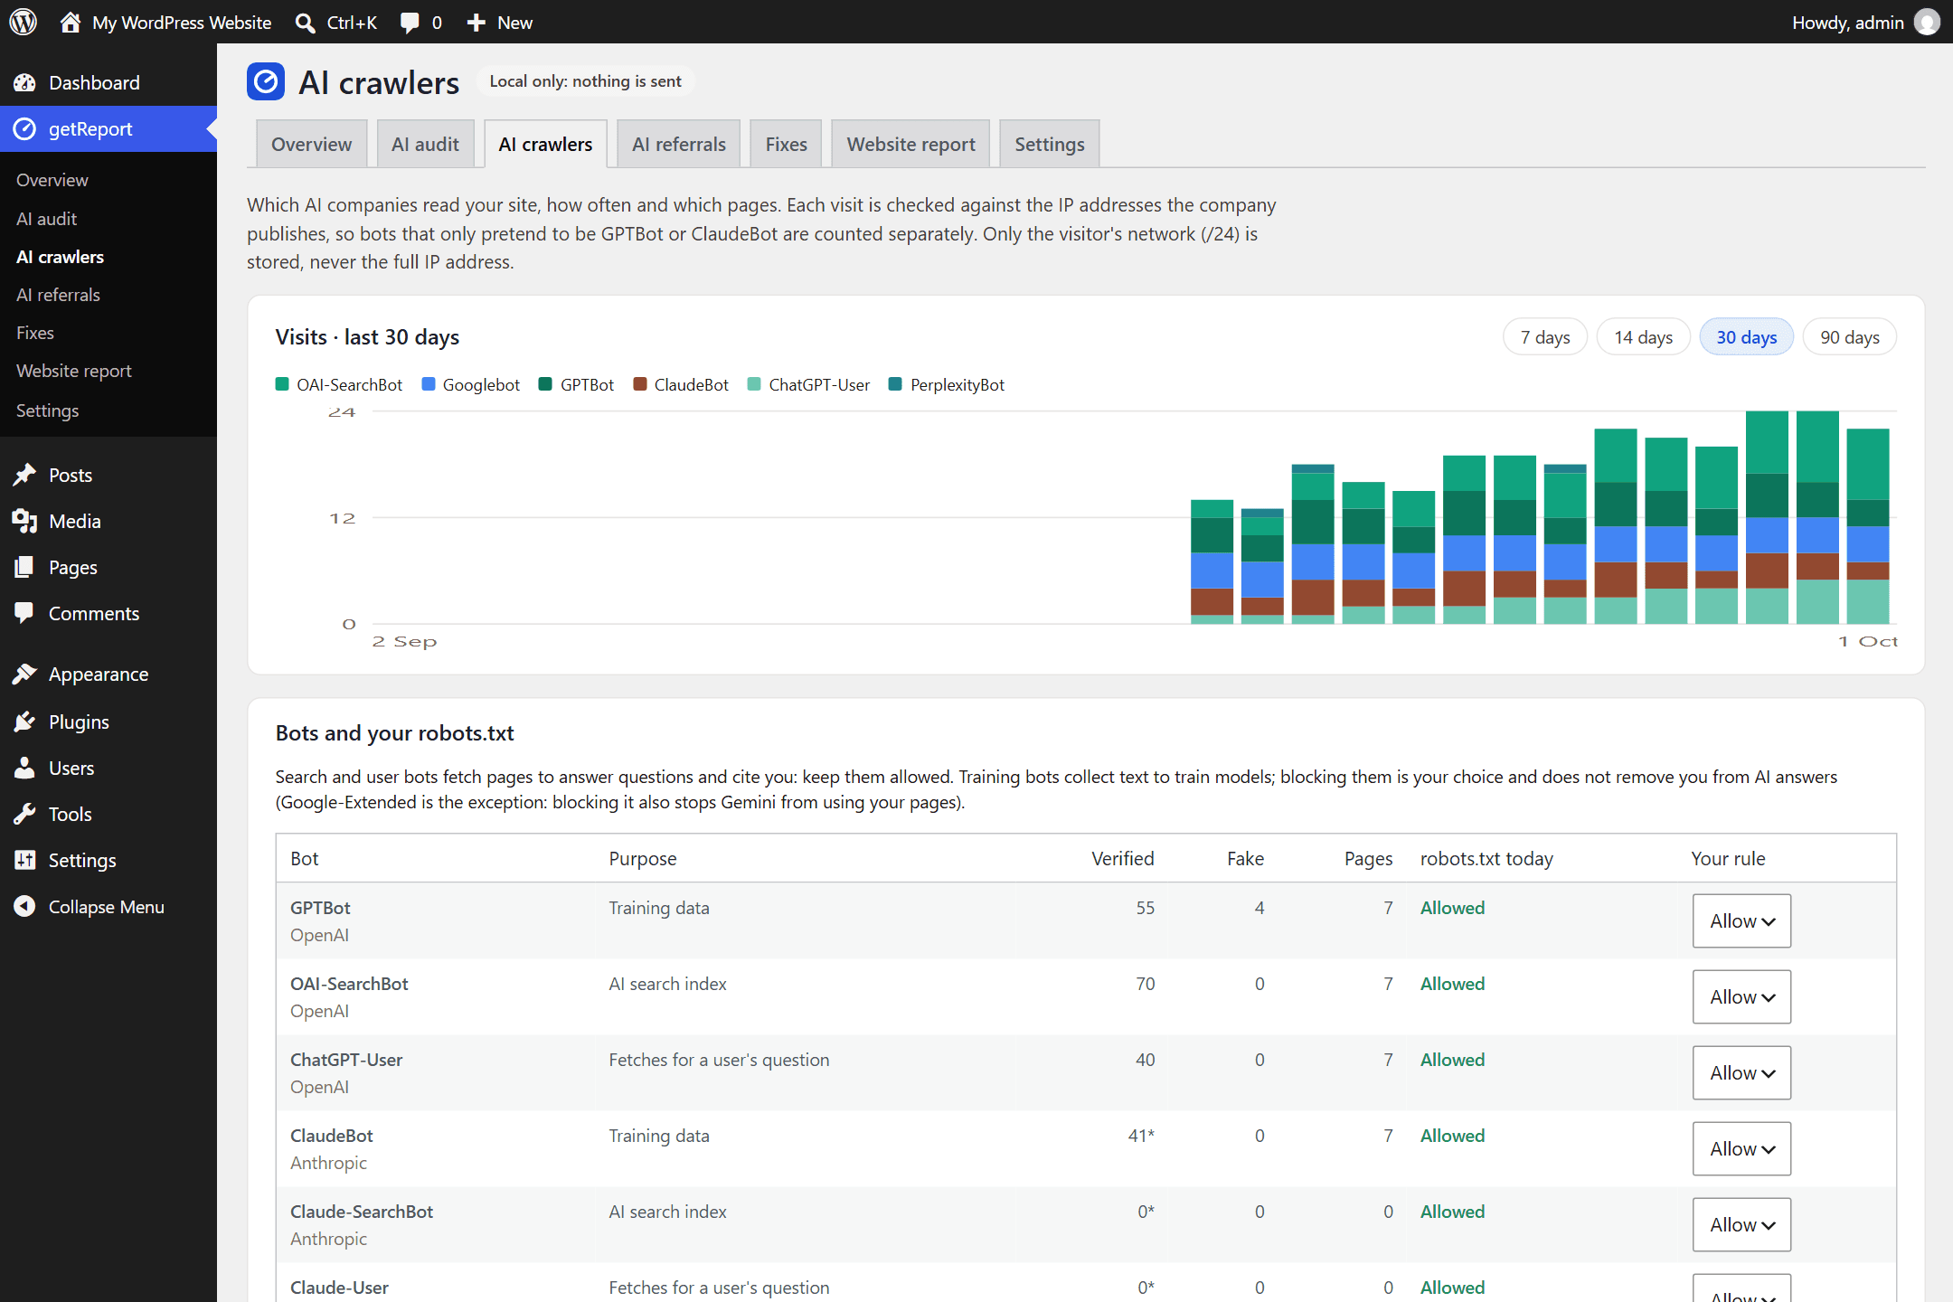This screenshot has height=1302, width=1953.
Task: Open AI referrals in sidebar submenu
Action: pos(58,295)
